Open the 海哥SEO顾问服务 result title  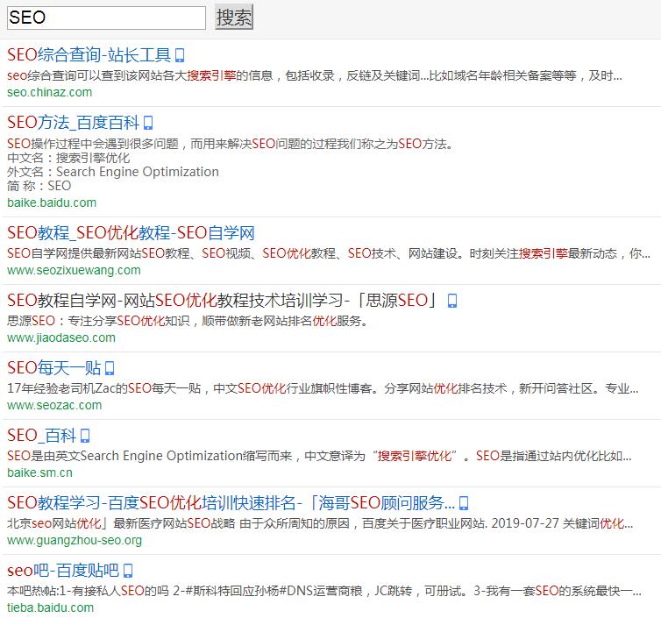[x=231, y=503]
